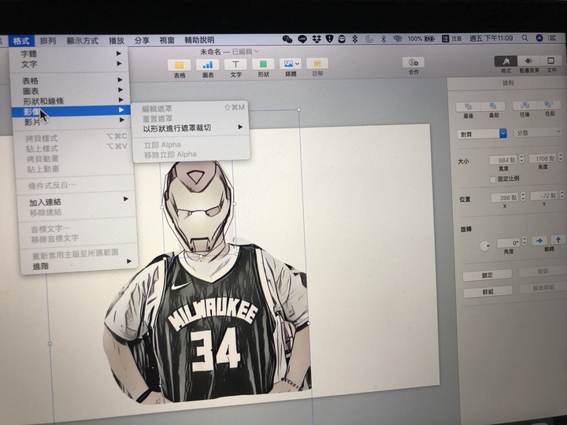Open the 播放 play menu

pyautogui.click(x=117, y=40)
